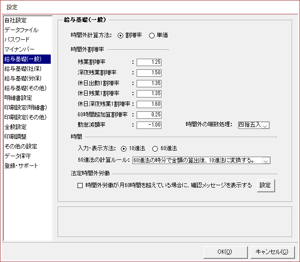Select 割増率 radio button
The image size is (300, 262).
(x=121, y=35)
